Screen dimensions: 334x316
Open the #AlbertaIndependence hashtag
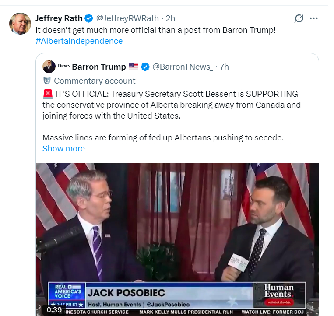tap(79, 41)
